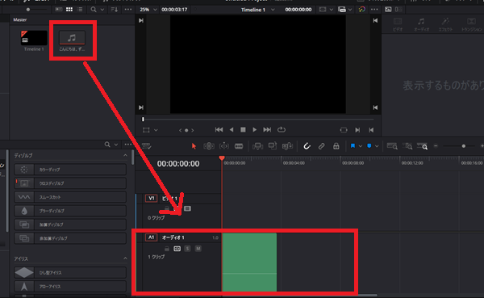Toggle bypass color grades icon

coord(361,9)
